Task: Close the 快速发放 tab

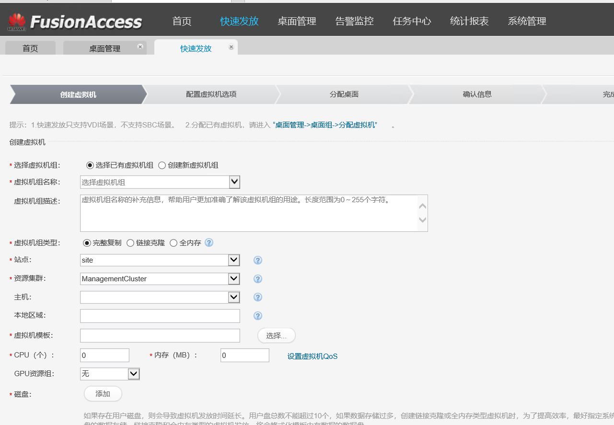Action: point(231,47)
